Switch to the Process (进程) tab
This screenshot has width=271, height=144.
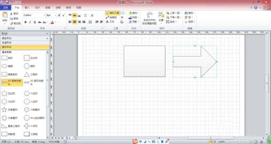pyautogui.click(x=58, y=8)
